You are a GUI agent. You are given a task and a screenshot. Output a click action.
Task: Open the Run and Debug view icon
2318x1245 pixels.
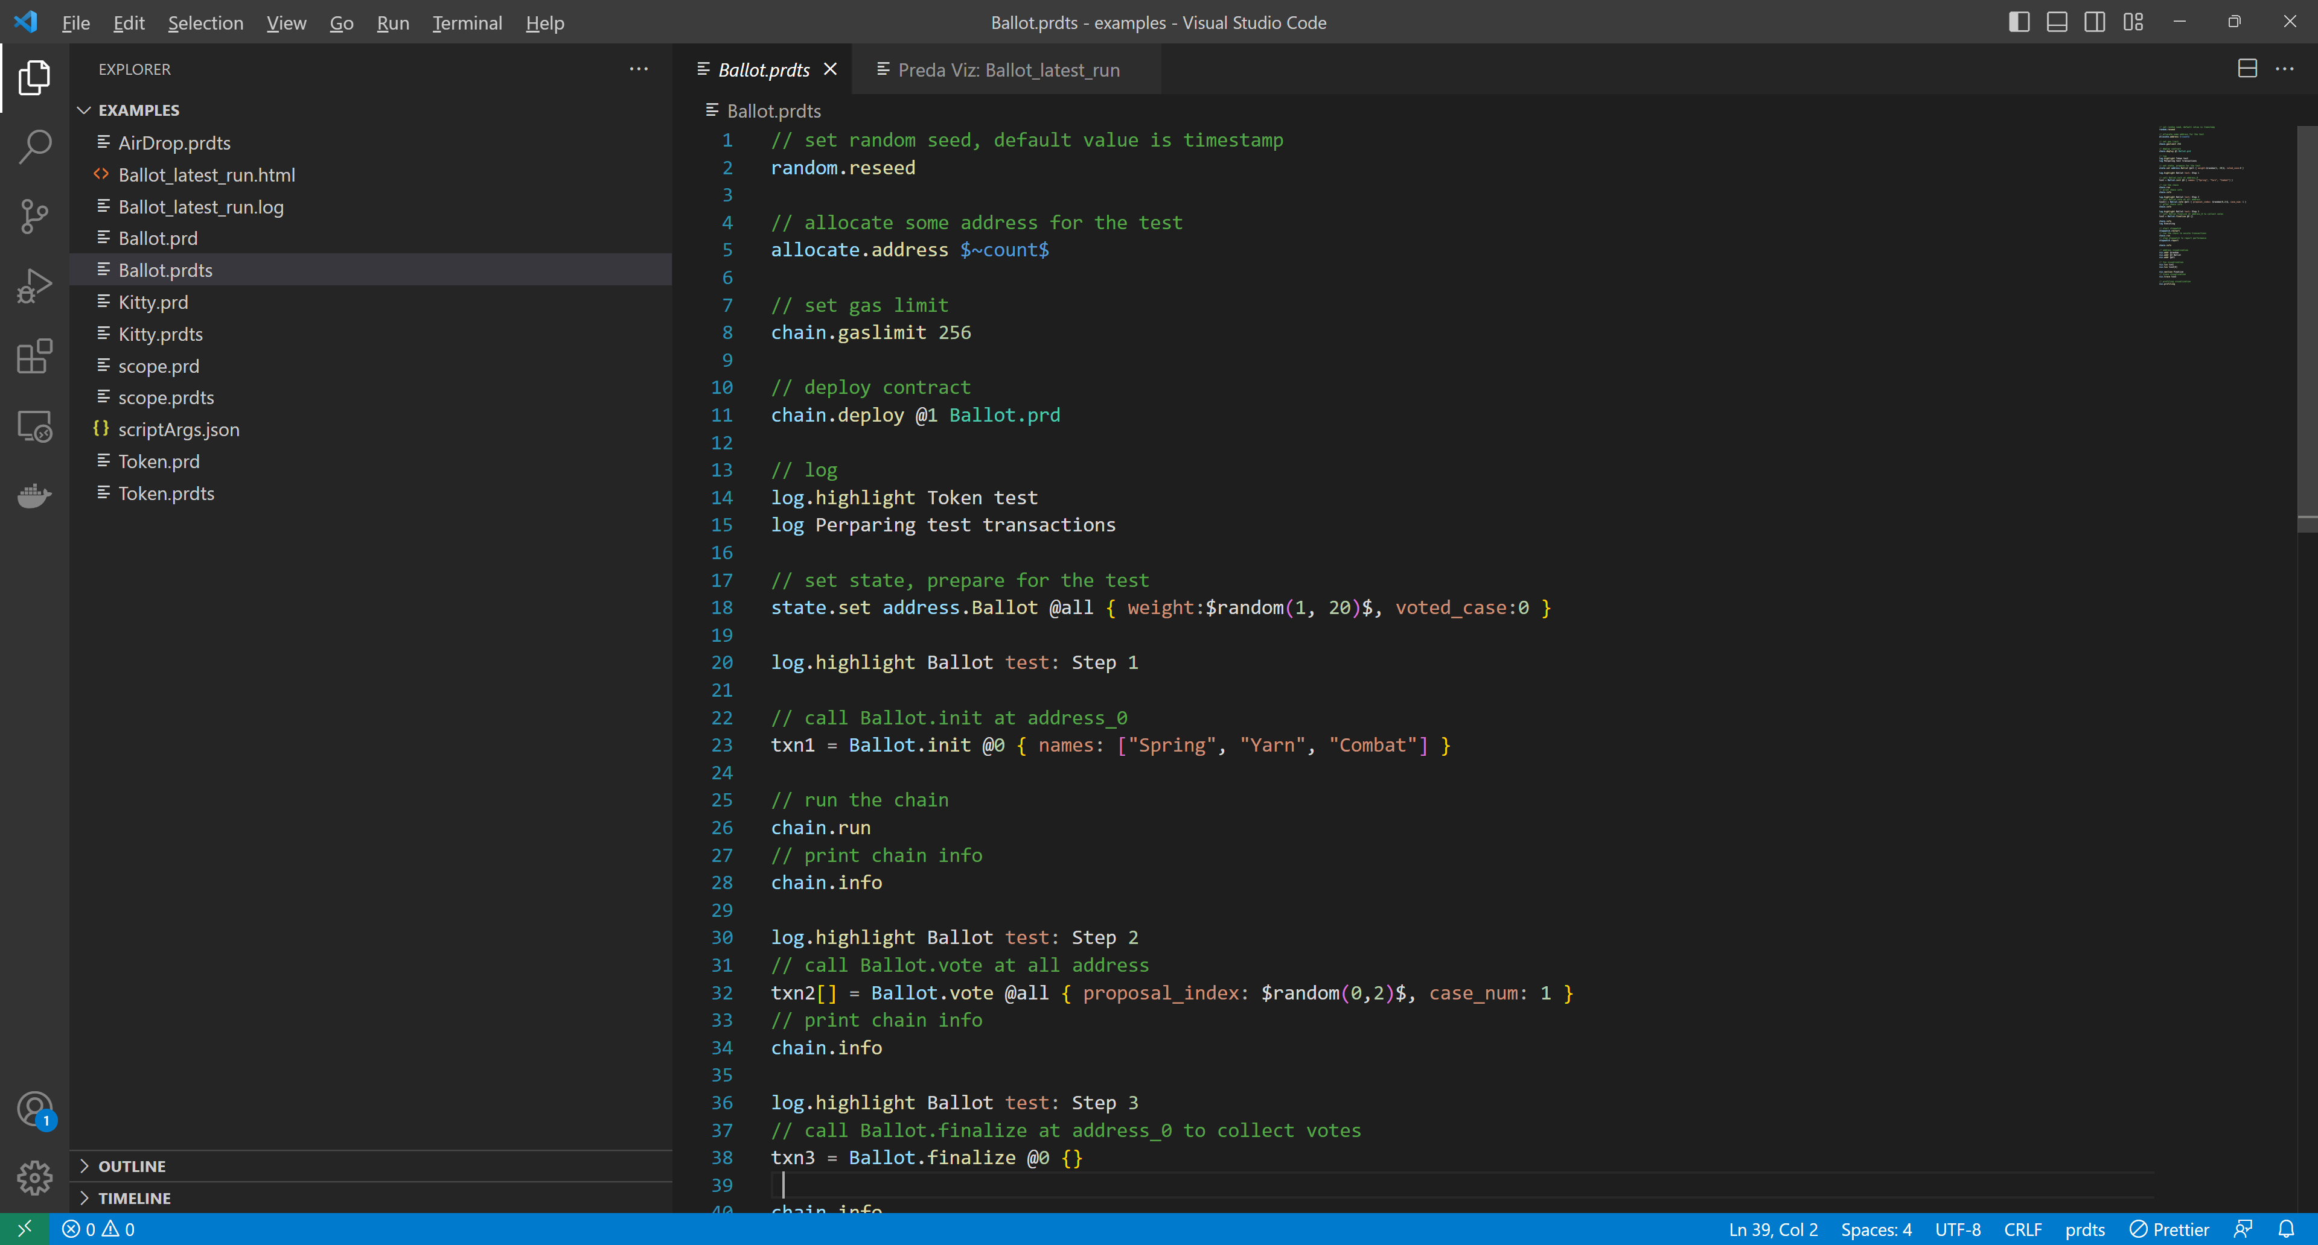click(x=34, y=286)
